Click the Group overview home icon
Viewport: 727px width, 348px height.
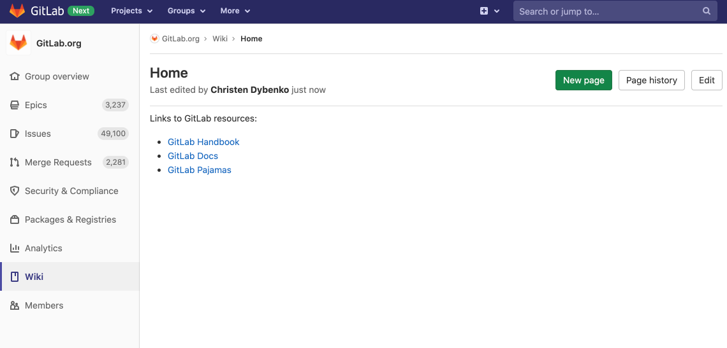[15, 76]
